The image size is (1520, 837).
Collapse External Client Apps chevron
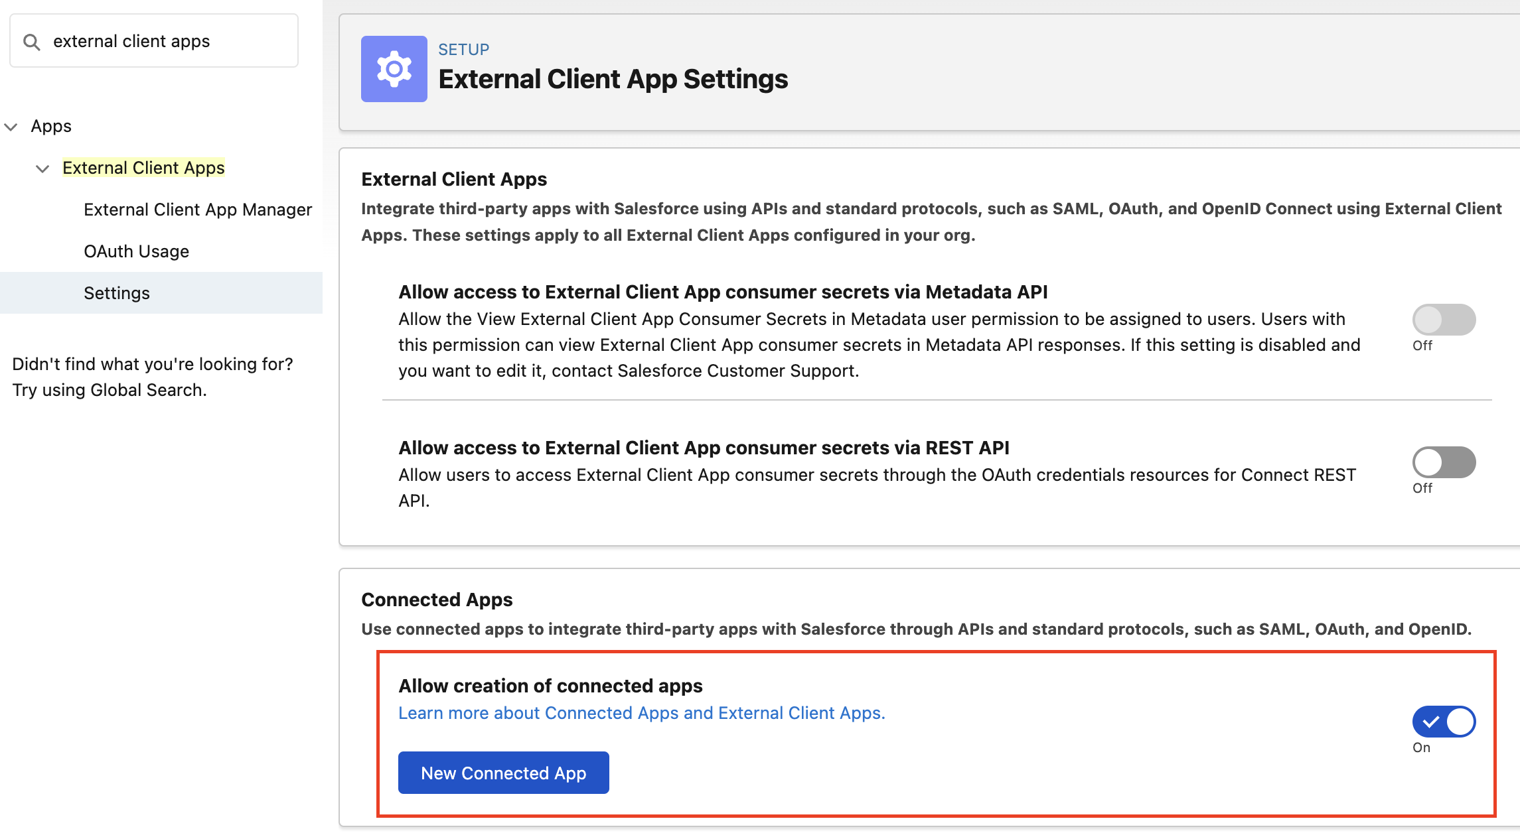(x=42, y=168)
